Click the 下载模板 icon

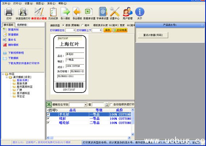(5, 58)
